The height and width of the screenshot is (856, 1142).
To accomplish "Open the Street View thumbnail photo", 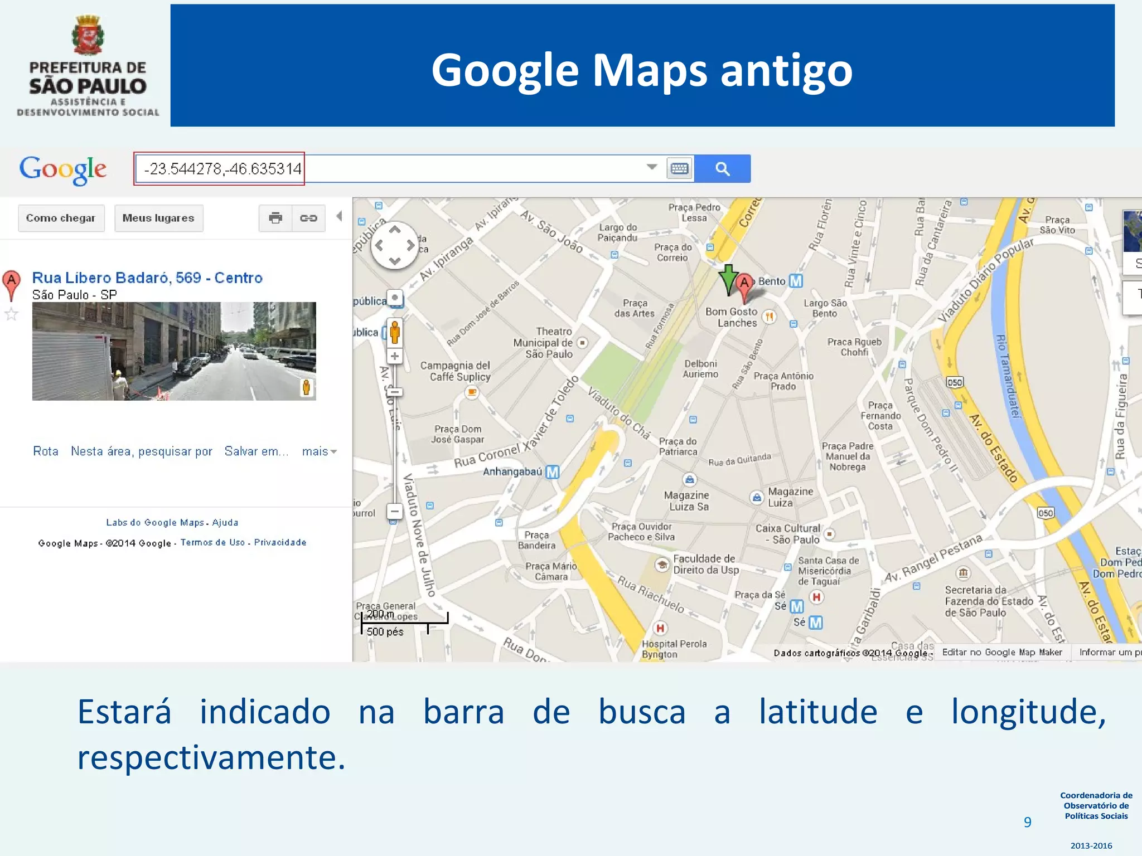I will point(174,351).
